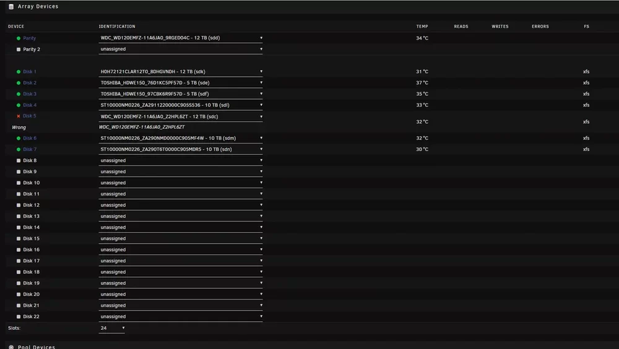Viewport: 619px width, 349px height.
Task: Open the Disk 22 unassigned dropdown
Action: pyautogui.click(x=180, y=317)
